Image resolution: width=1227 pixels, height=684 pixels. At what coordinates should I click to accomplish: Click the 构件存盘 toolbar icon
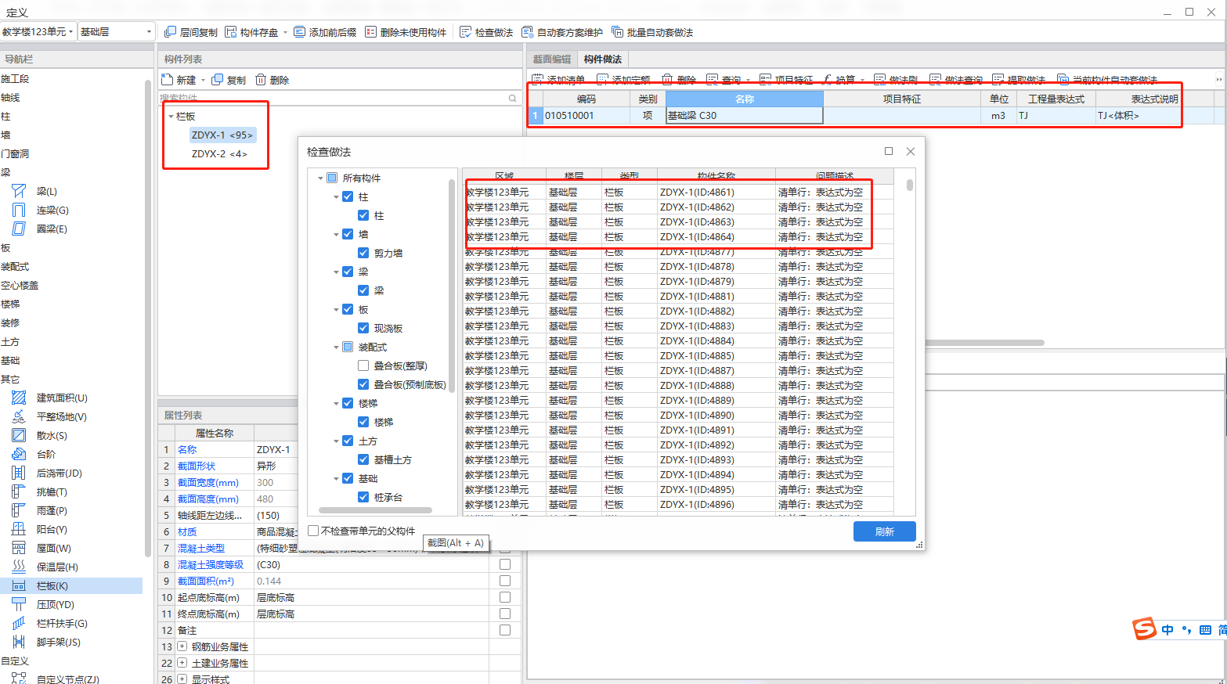pos(231,32)
